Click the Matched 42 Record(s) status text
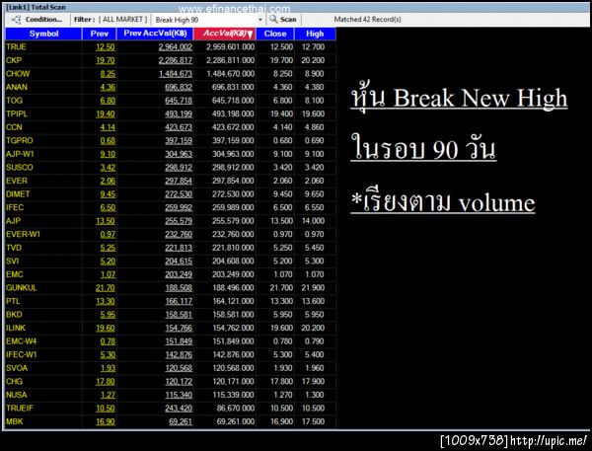The image size is (592, 451). point(367,20)
